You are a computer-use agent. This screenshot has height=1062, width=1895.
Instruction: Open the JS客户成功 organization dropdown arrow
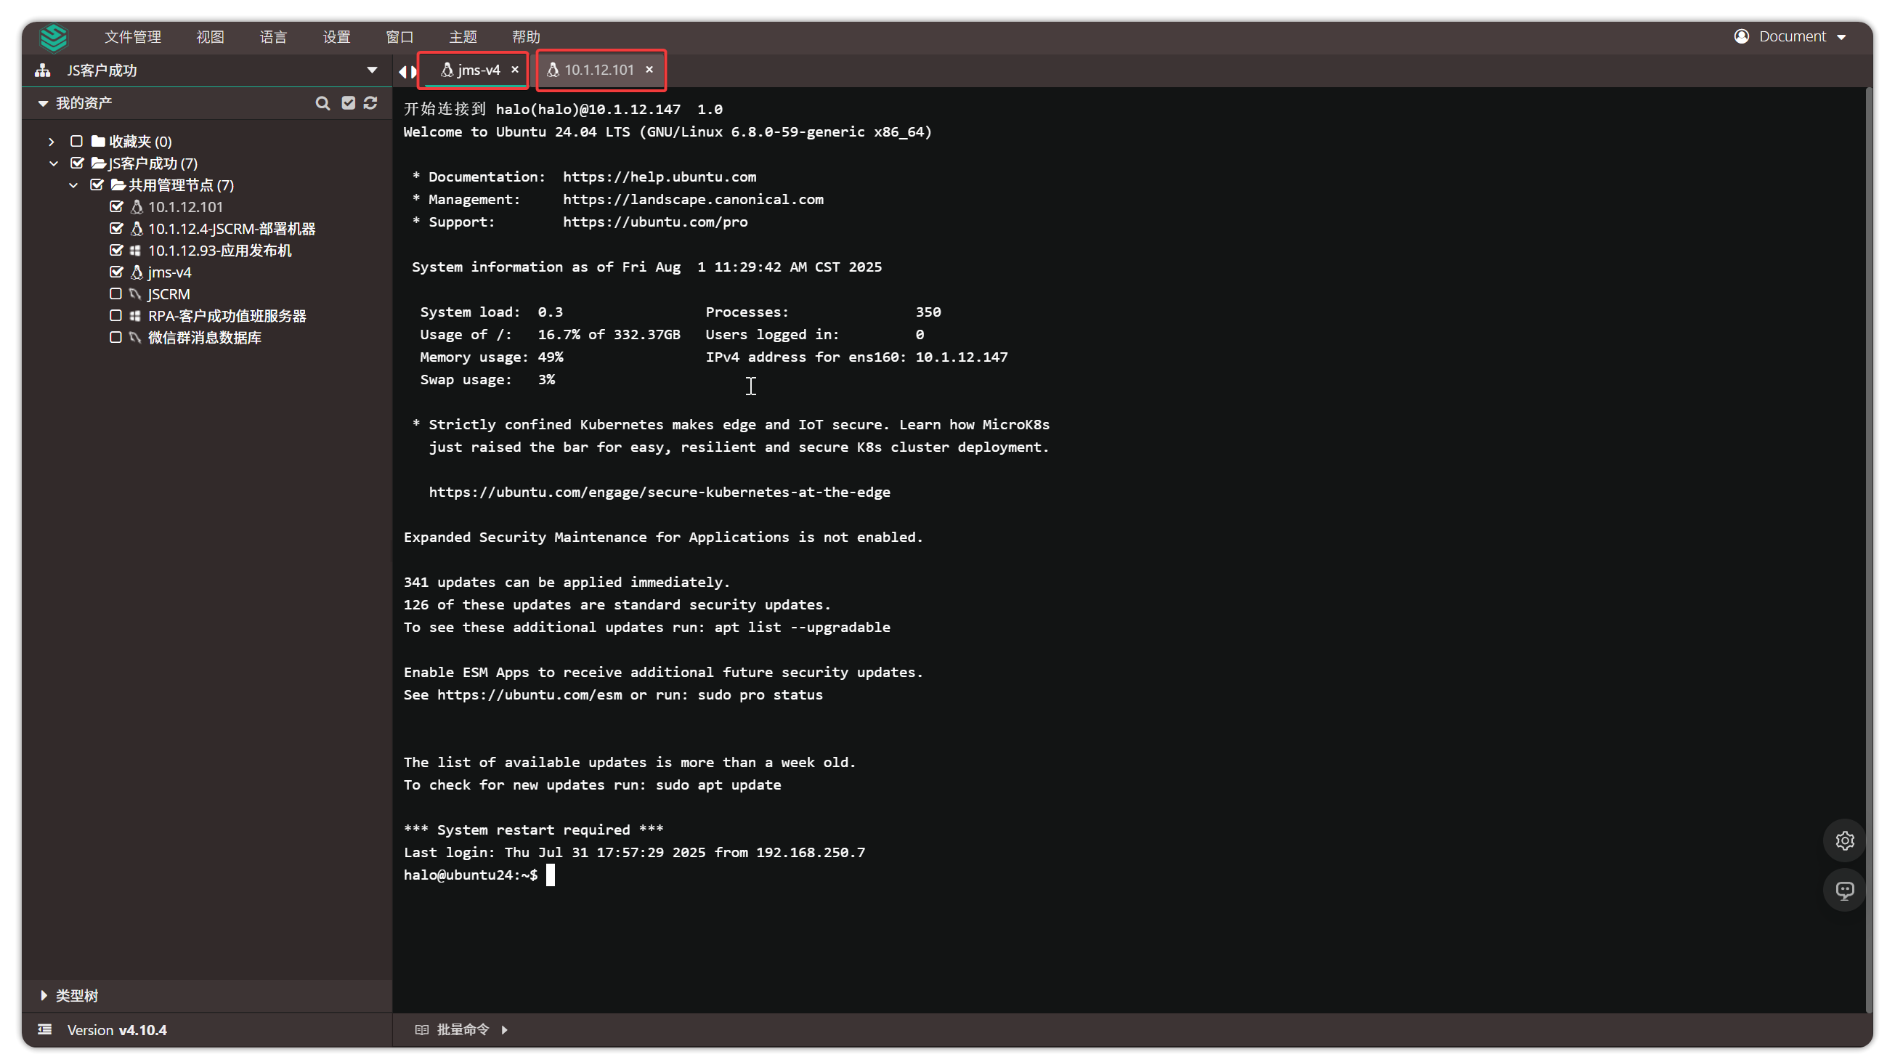click(372, 70)
